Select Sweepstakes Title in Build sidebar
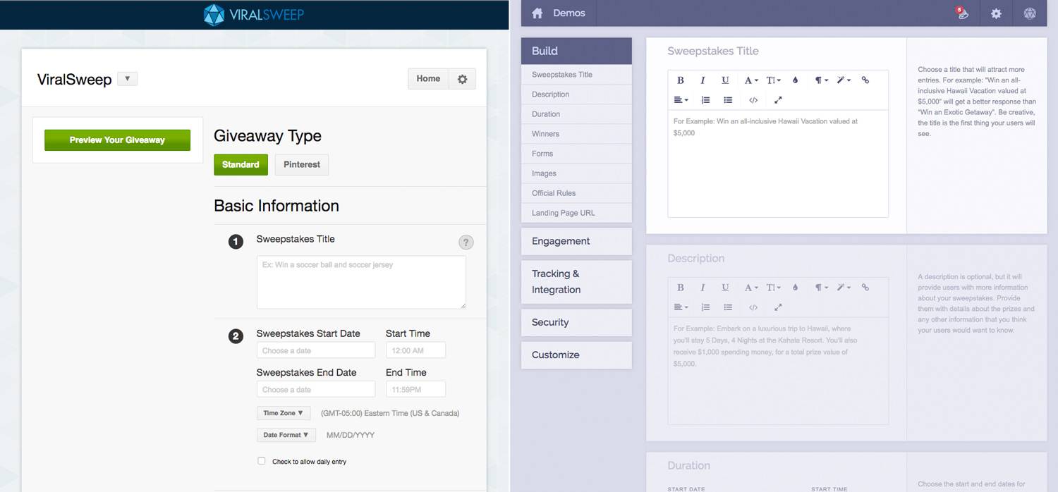1058x492 pixels. [x=576, y=75]
